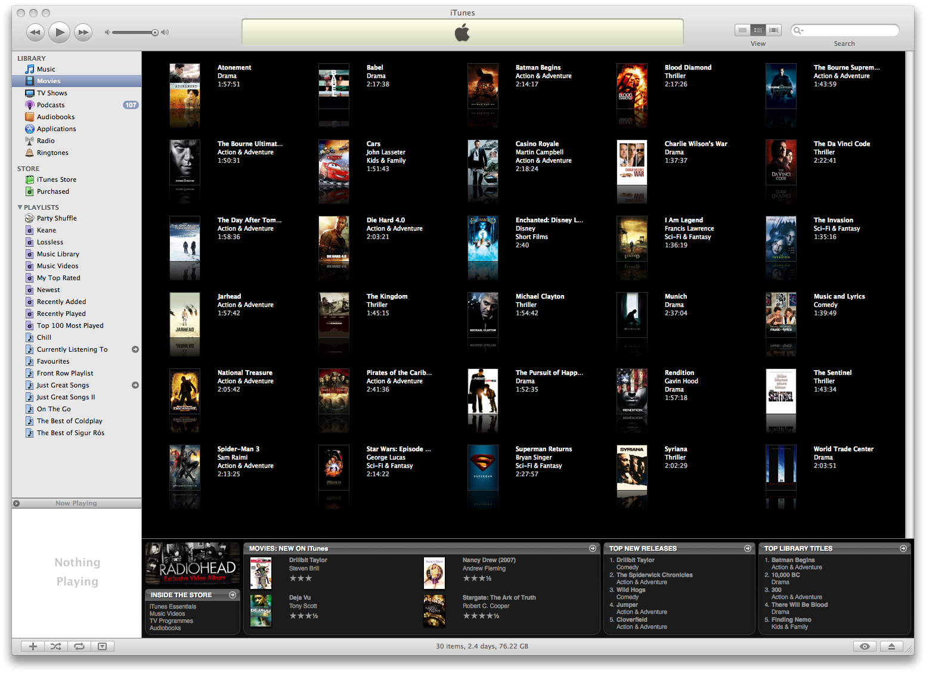The height and width of the screenshot is (673, 926).
Task: Select the Casino Royale title text
Action: [x=537, y=144]
